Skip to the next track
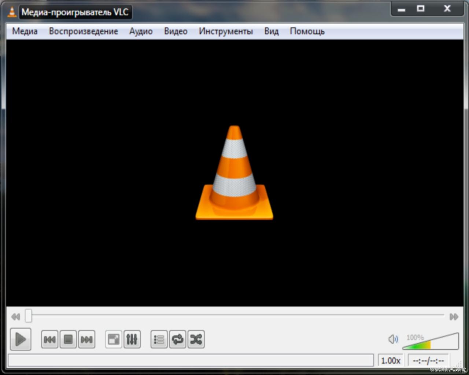The height and width of the screenshot is (375, 469). [86, 339]
